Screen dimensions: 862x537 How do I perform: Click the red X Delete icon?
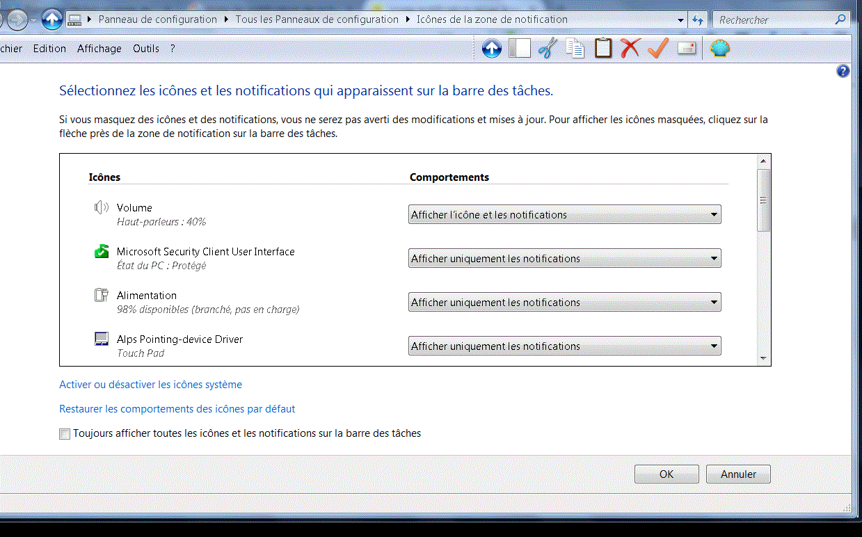pos(630,49)
